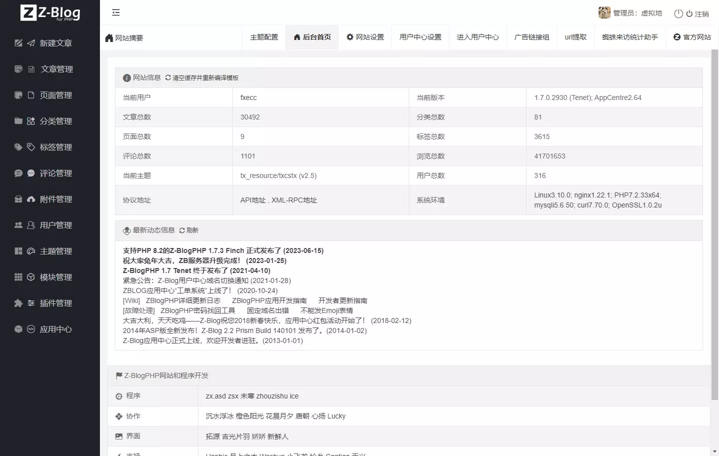Open the Z-BlogPHP 1.7.3 Finch release news
This screenshot has width=719, height=456.
coord(223,250)
